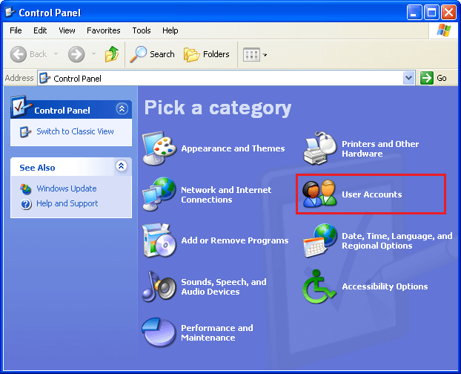
Task: Open the Search toolbar button
Action: pyautogui.click(x=152, y=54)
